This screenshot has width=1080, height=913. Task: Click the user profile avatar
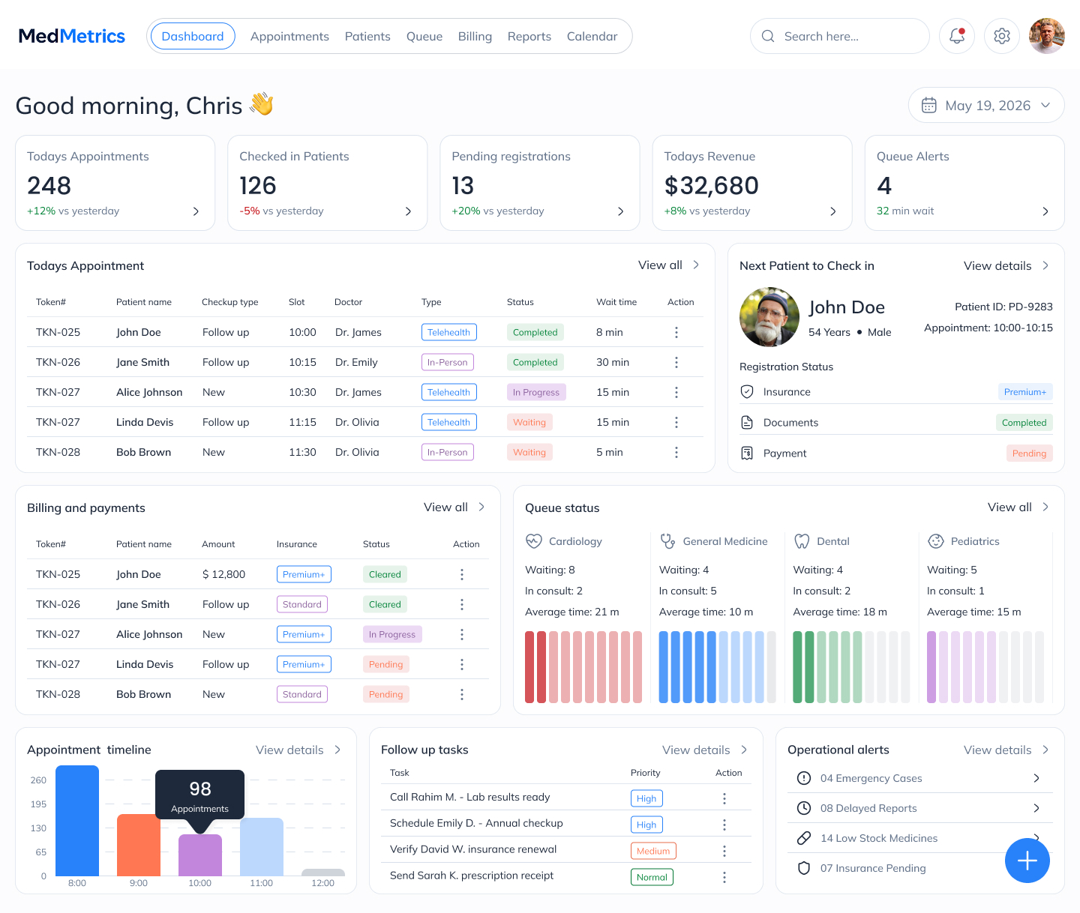coord(1047,36)
